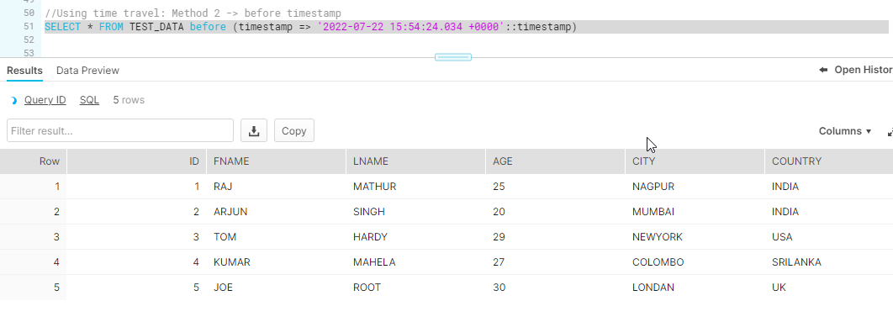The image size is (893, 322).
Task: Click the AGE column header
Action: click(x=555, y=161)
